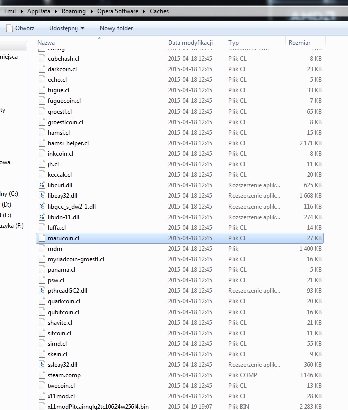Expand breadcrumb arrow after AppData
348x410 pixels.
pos(57,11)
